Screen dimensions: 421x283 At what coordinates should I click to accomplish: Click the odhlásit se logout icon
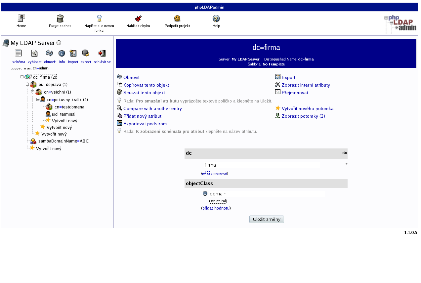click(102, 53)
